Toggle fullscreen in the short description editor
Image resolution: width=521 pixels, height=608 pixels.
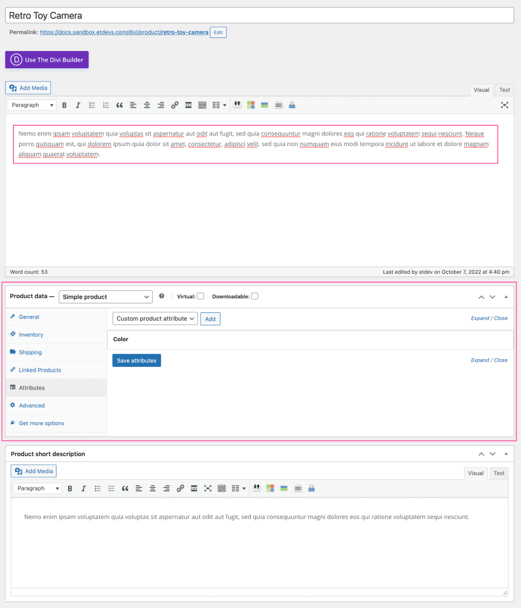208,489
